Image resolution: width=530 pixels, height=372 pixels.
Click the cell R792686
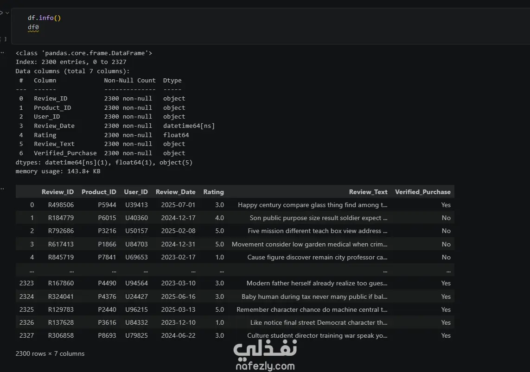tap(61, 231)
